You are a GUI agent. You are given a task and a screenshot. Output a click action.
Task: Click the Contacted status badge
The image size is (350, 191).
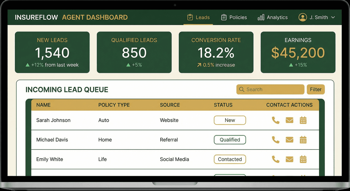230,159
